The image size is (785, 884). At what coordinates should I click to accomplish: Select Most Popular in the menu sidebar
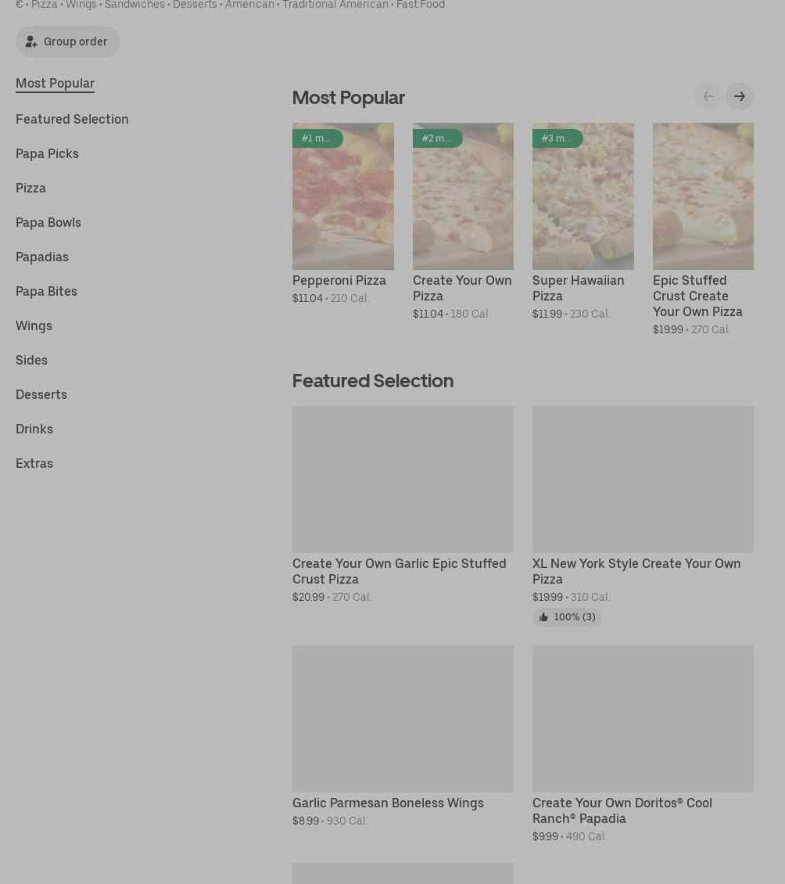tap(55, 83)
